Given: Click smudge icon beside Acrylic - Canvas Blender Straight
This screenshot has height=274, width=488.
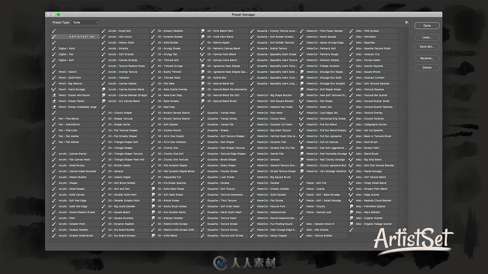Looking at the screenshot, I should [x=103, y=95].
